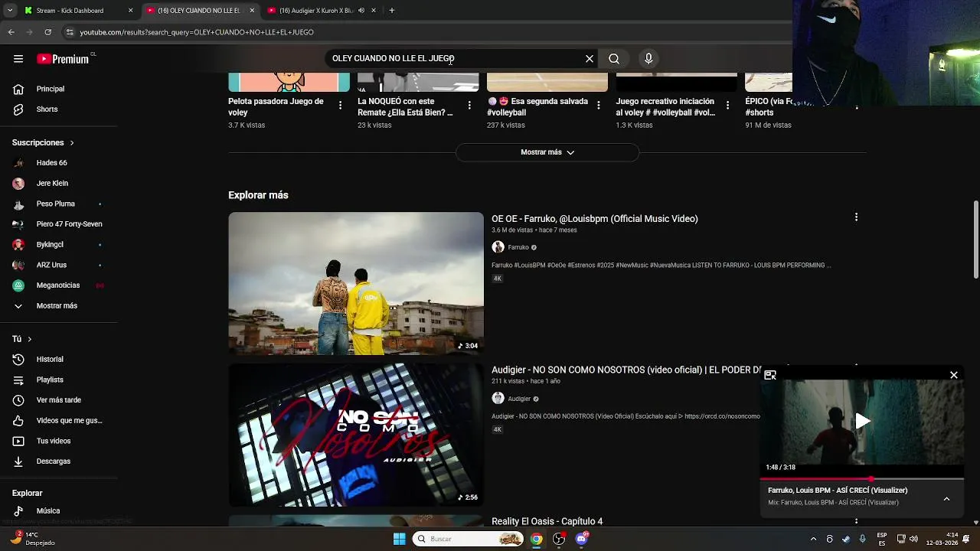This screenshot has width=980, height=551.
Task: Play NO SON COMO NOSOTROS thumbnail
Action: (356, 435)
